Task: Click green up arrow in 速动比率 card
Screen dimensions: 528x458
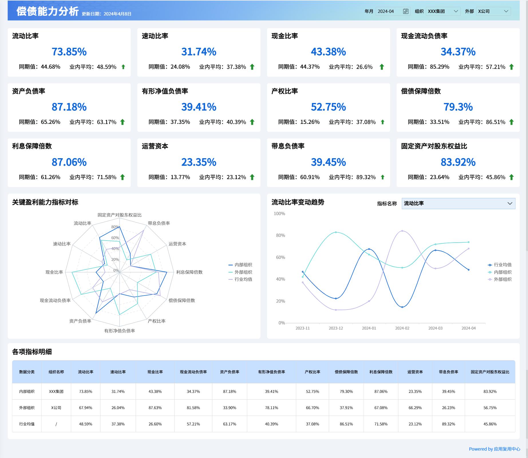Action: point(252,67)
